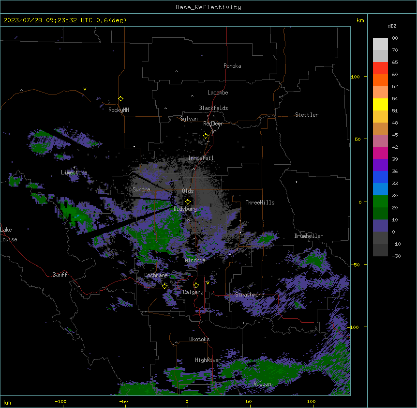Viewport: 417px width, 408px height.
Task: Click the Sundre town label
Action: tap(141, 189)
